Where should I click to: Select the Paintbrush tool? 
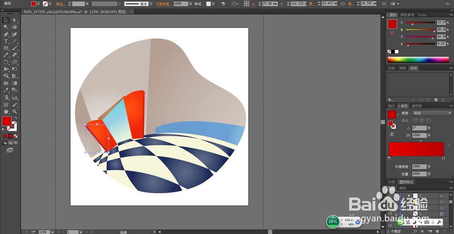pyautogui.click(x=15, y=48)
